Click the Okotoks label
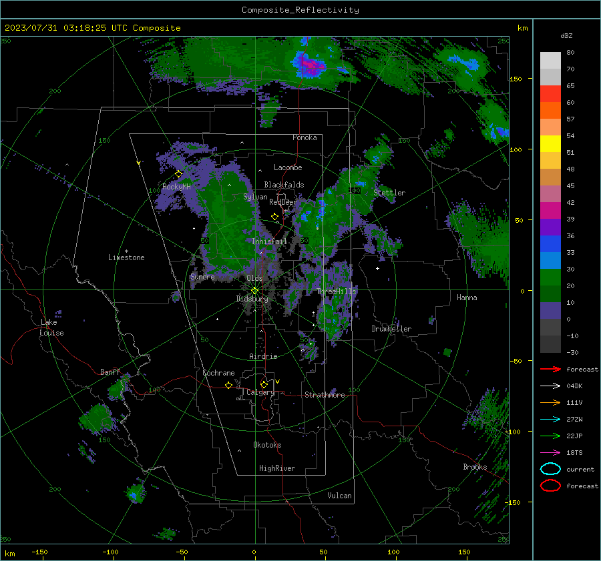The image size is (601, 561). click(x=267, y=445)
